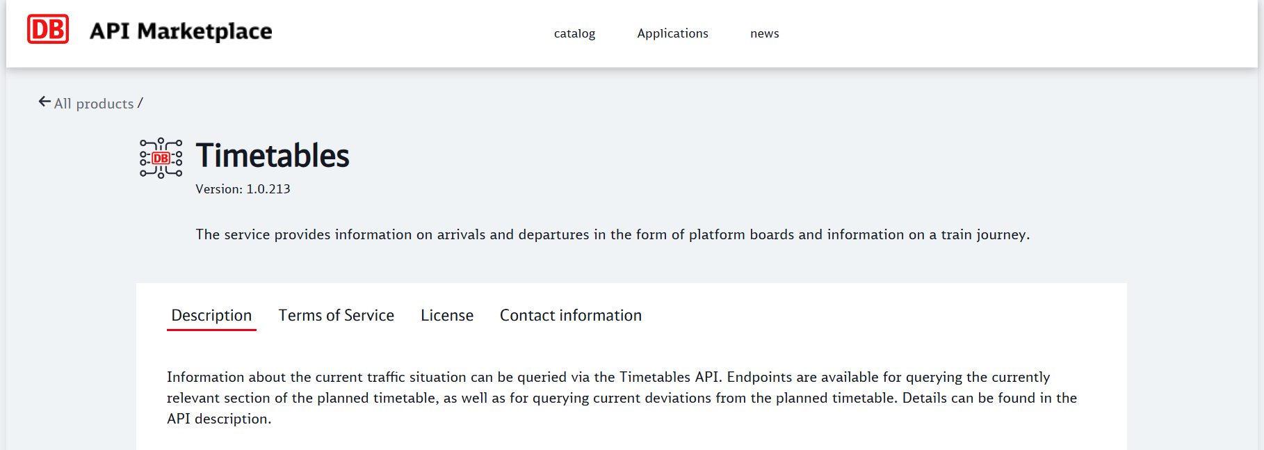1264x450 pixels.
Task: Click the breadcrumb slash after All products
Action: 140,103
